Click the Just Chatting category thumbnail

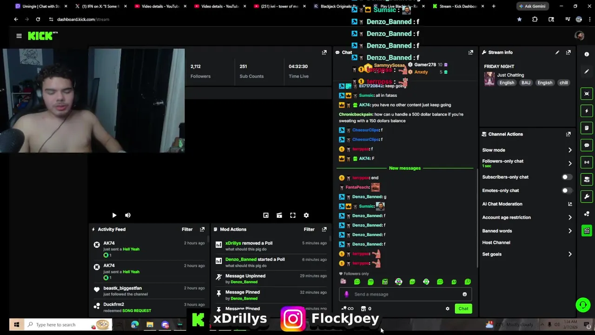[489, 79]
